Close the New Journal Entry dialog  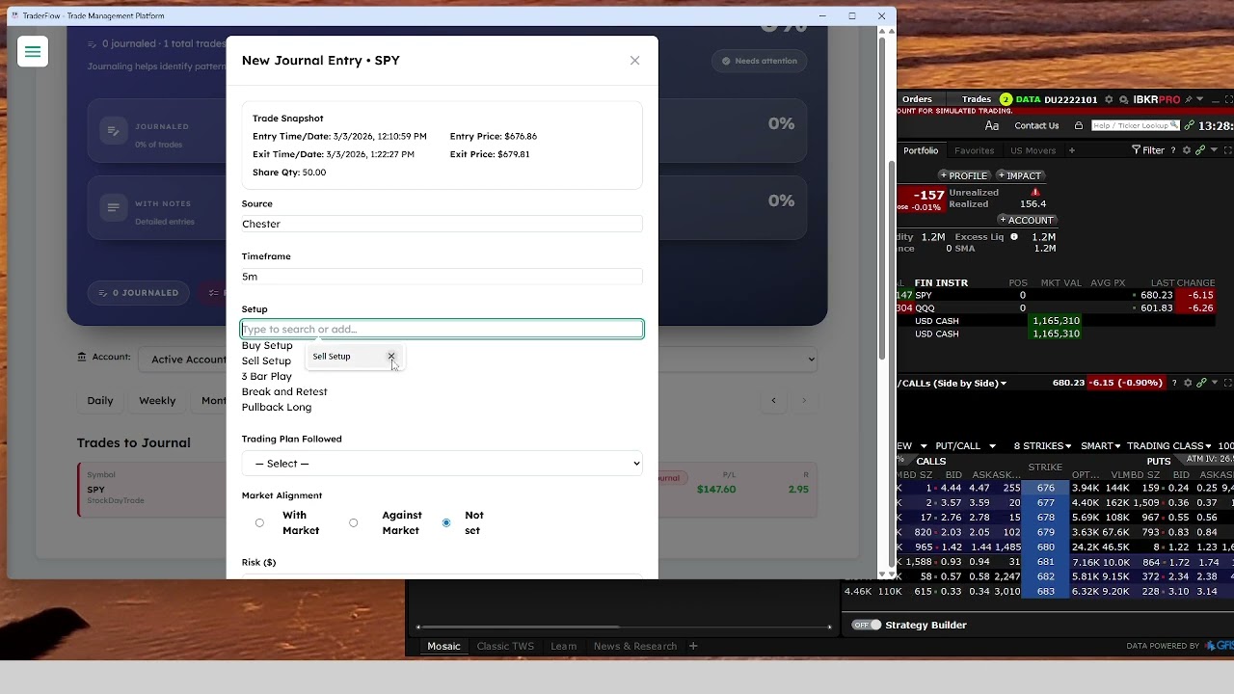634,61
